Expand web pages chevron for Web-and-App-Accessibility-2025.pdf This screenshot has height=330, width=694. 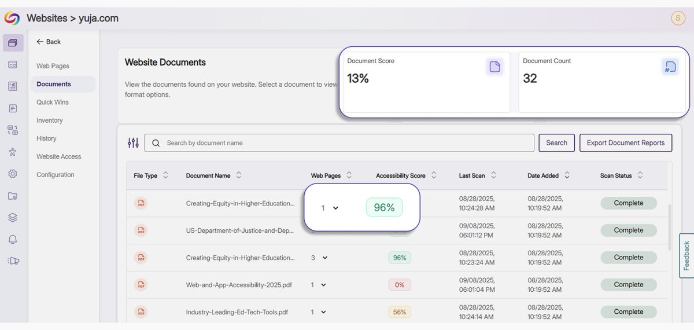[323, 285]
